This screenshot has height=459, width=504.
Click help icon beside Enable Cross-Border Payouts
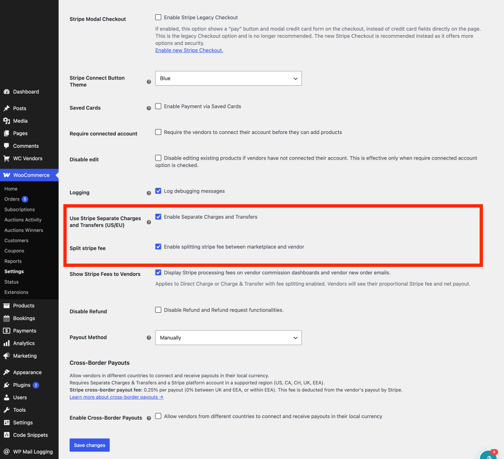149,418
